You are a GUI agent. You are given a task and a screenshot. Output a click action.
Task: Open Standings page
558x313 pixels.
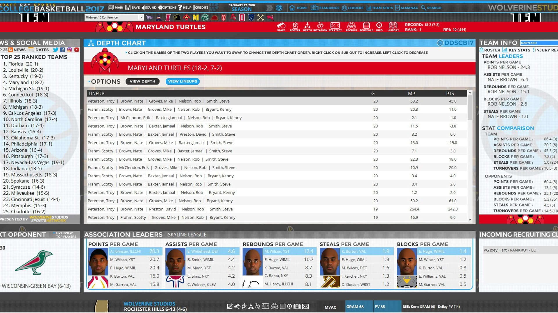point(325,8)
